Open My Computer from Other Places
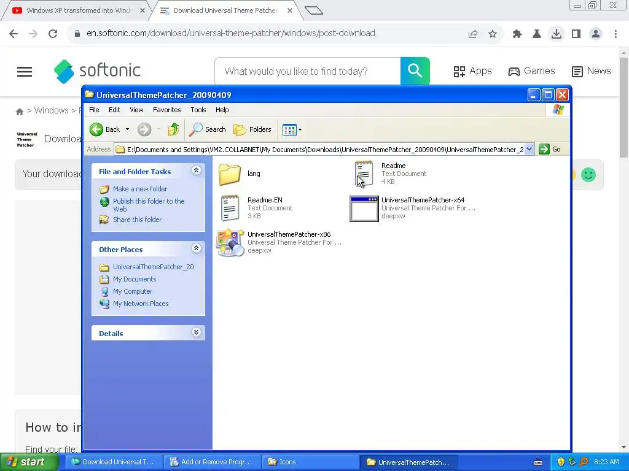Image resolution: width=629 pixels, height=471 pixels. coord(133,291)
